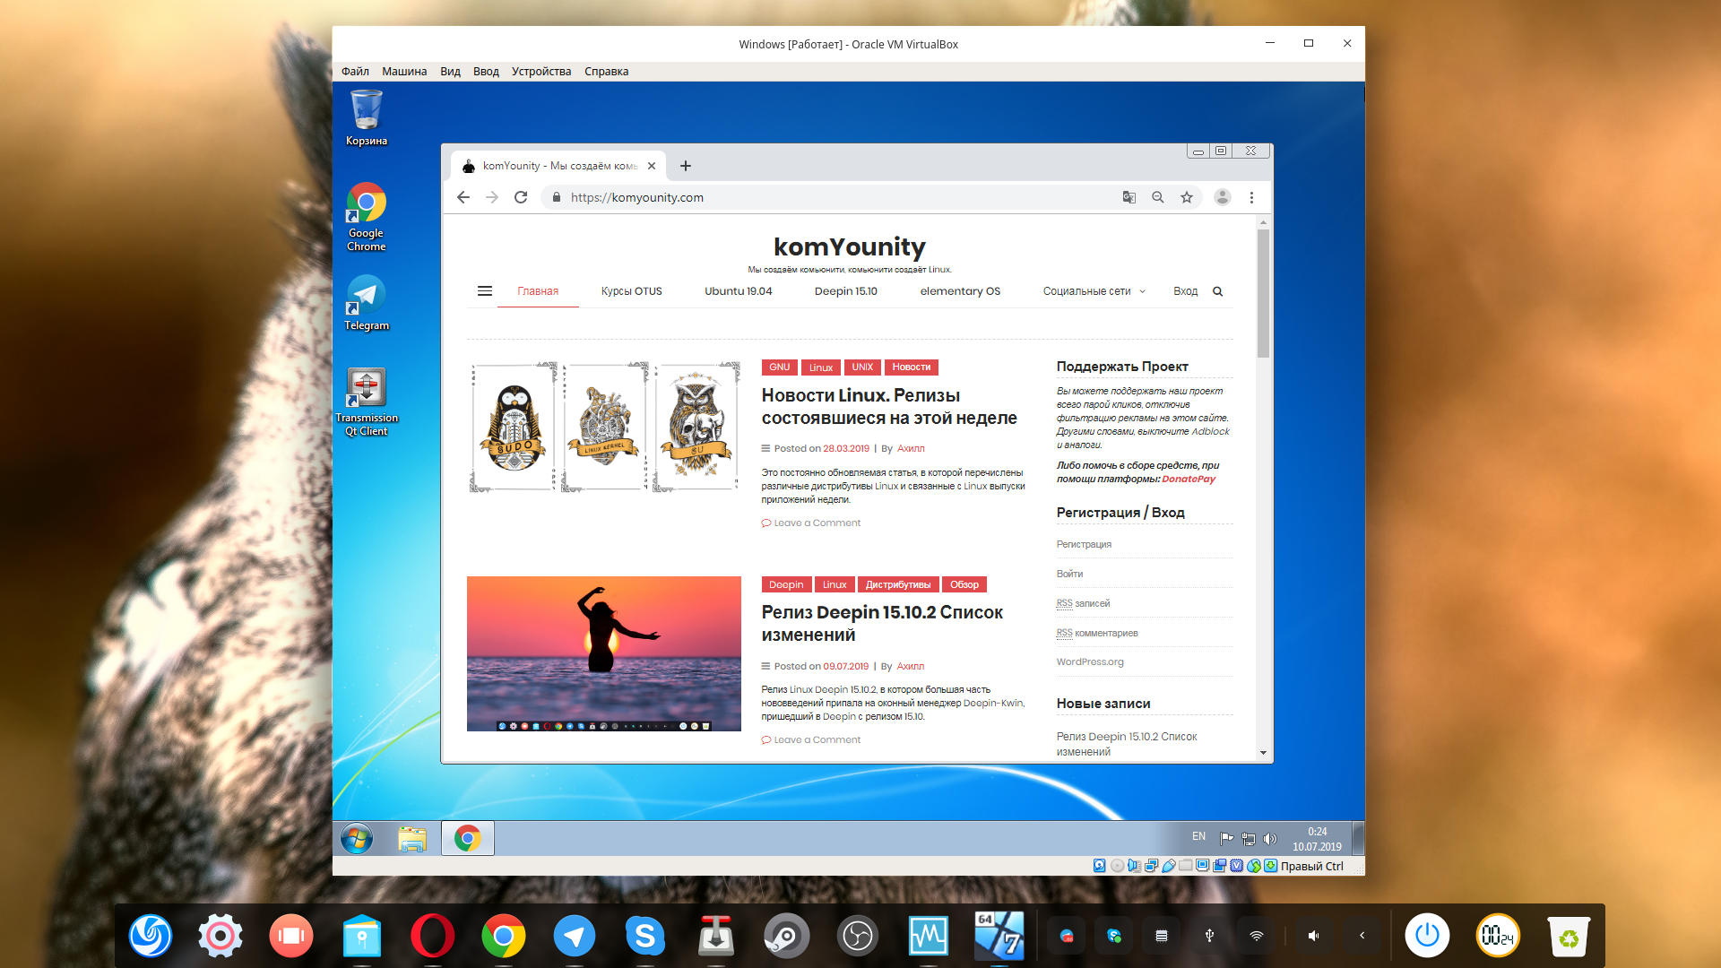Enable Chrome user profile icon

tap(1223, 196)
